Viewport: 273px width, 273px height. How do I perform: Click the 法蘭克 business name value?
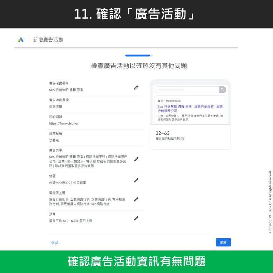tap(54, 140)
